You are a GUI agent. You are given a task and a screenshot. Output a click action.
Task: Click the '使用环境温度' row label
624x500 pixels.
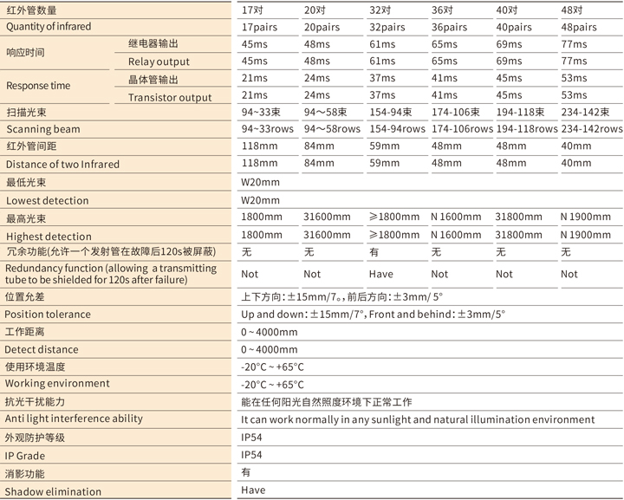[x=35, y=367]
